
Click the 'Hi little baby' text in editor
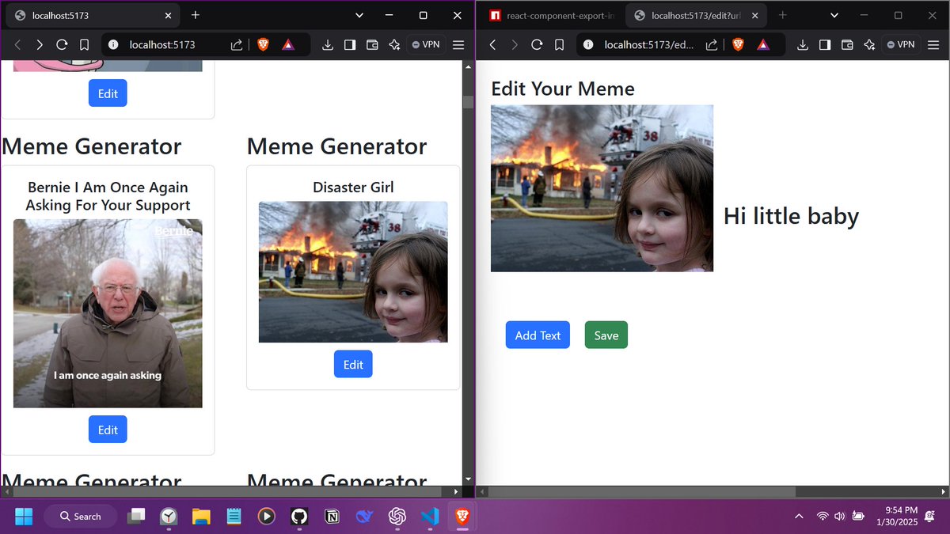pyautogui.click(x=791, y=216)
